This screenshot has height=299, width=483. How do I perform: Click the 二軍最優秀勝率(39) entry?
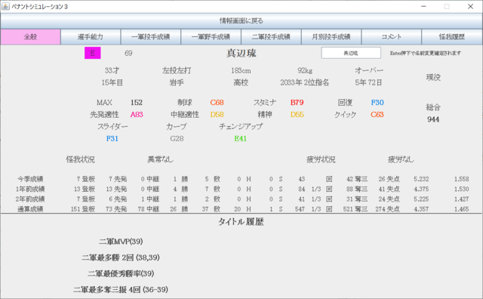[121, 273]
